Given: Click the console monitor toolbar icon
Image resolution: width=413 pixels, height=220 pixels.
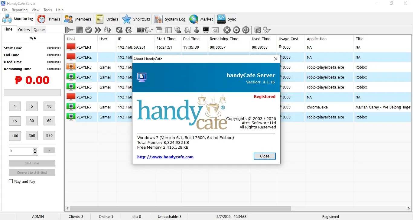Looking at the screenshot, I should click(206, 30).
